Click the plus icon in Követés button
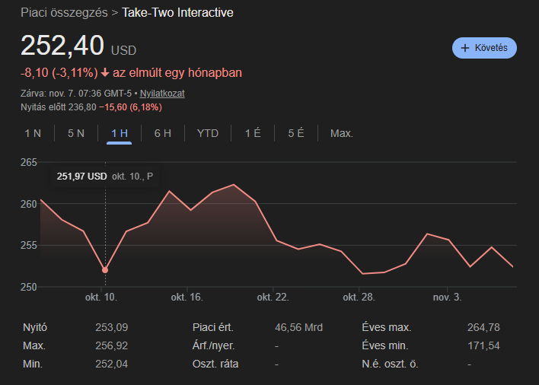Screen dimensions: 539x385 click(464, 48)
